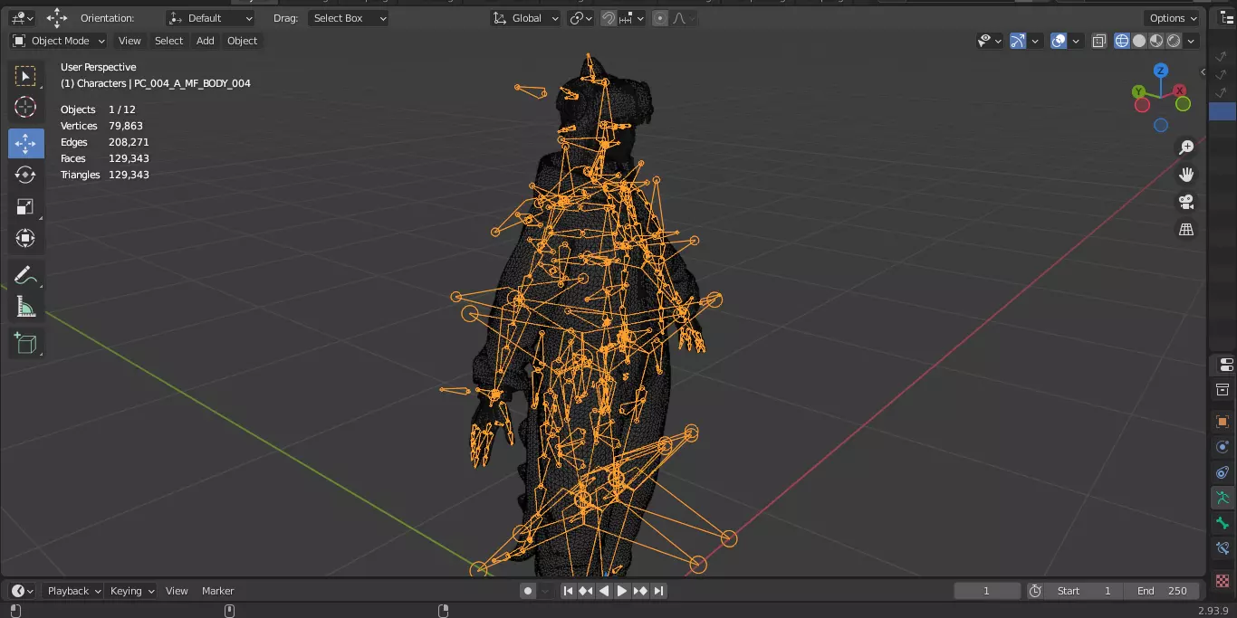Play the animation forward
The image size is (1237, 618).
[x=622, y=591]
